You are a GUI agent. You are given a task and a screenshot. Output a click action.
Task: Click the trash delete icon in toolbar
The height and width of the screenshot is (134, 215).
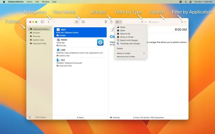tap(106, 22)
